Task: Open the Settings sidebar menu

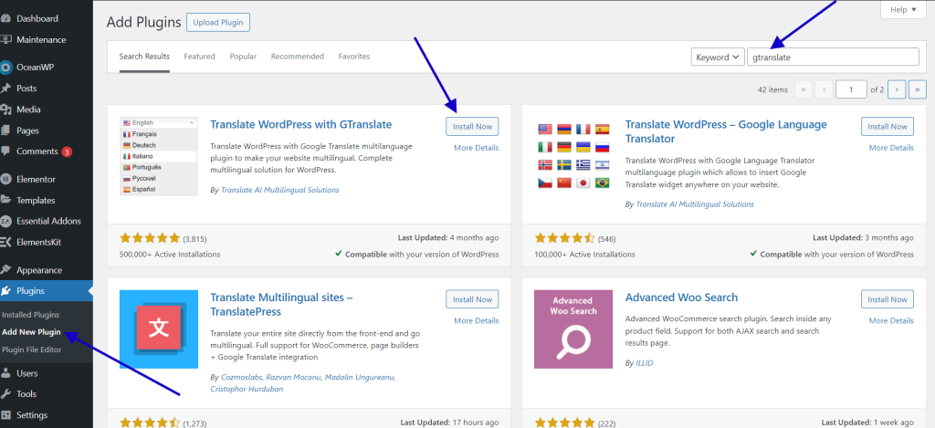Action: click(x=32, y=415)
